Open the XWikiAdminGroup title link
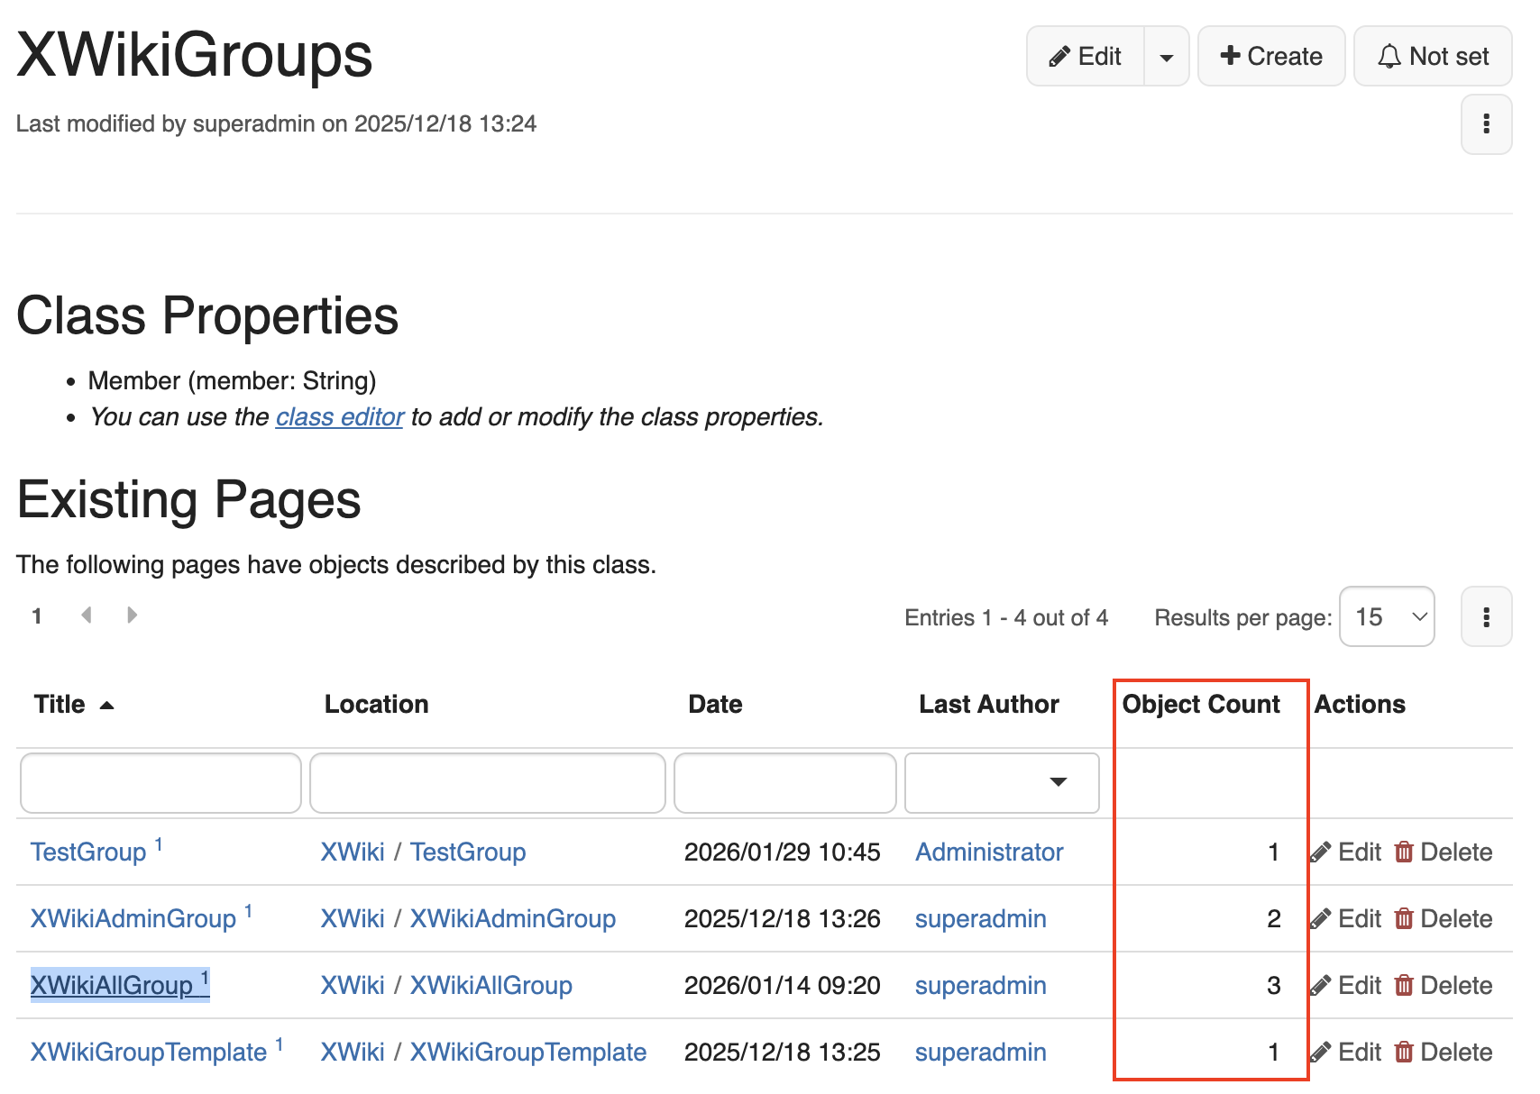Image resolution: width=1540 pixels, height=1094 pixels. 133,918
